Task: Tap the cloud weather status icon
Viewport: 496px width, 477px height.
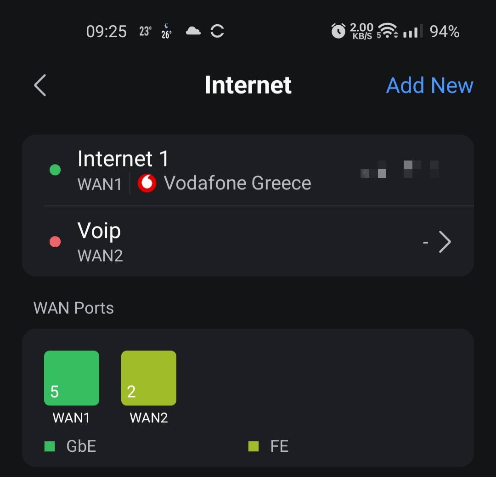Action: click(x=193, y=31)
